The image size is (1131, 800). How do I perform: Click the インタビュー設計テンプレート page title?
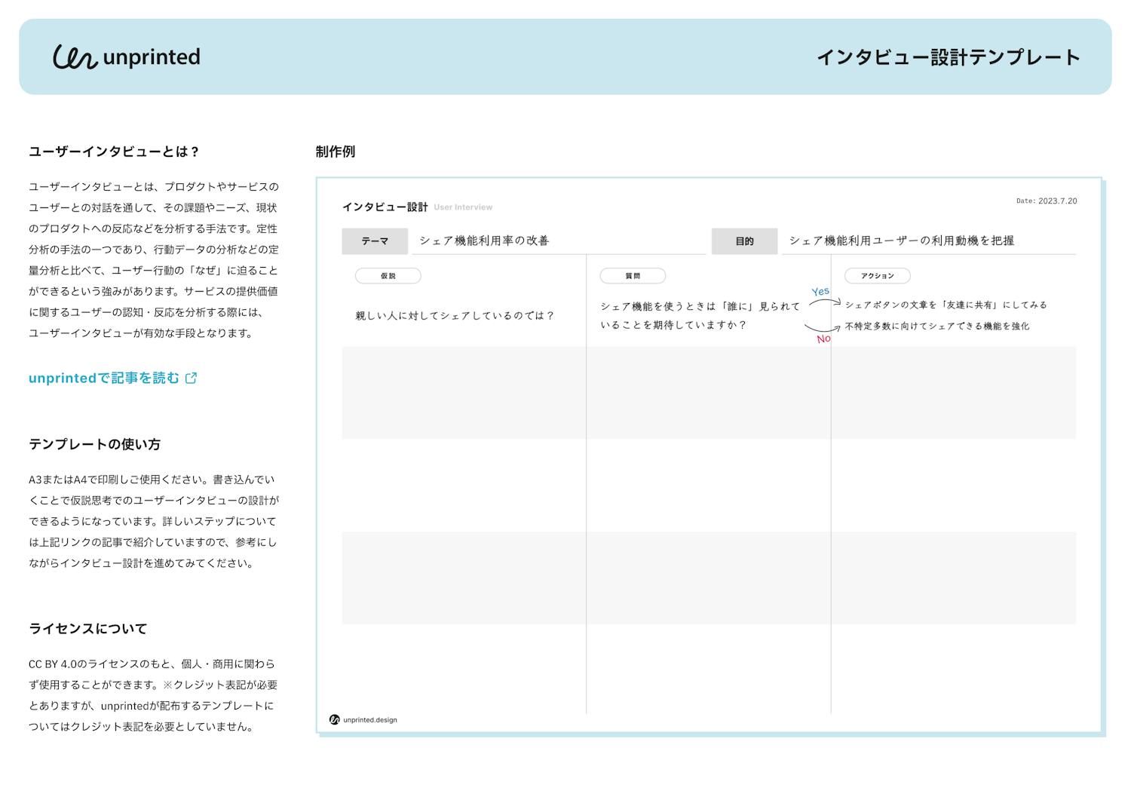pyautogui.click(x=948, y=57)
